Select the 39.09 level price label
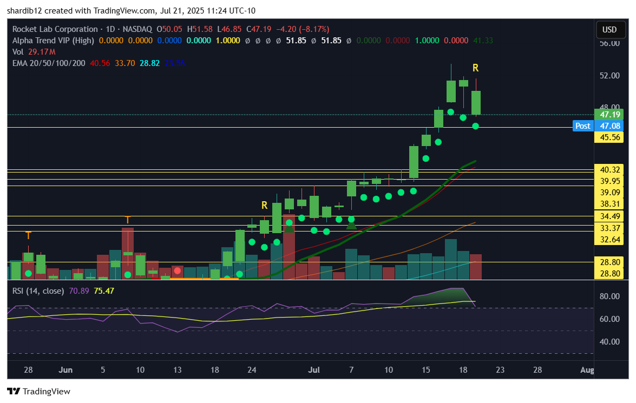Screen dimensions: 636x403 pyautogui.click(x=609, y=192)
